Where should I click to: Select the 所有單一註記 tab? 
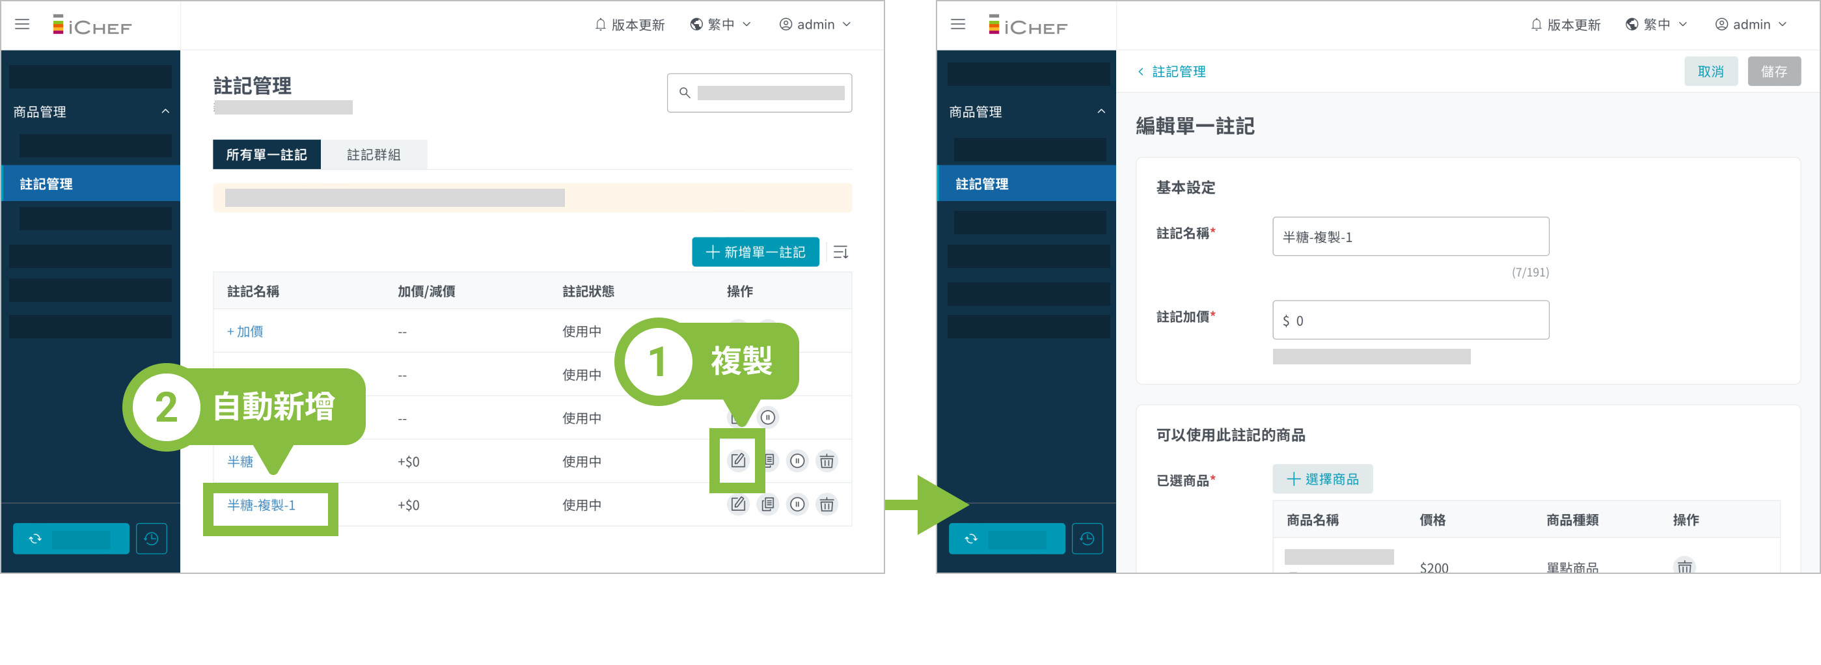pos(266,155)
